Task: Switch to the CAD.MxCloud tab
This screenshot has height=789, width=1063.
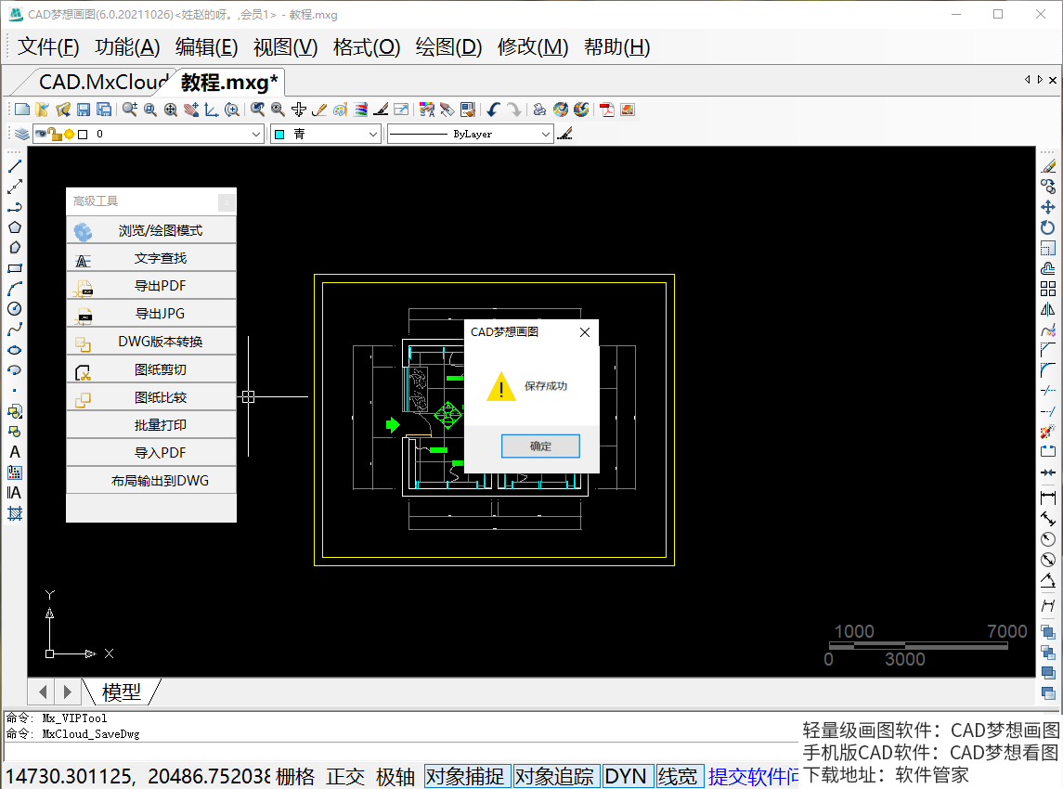Action: [103, 82]
